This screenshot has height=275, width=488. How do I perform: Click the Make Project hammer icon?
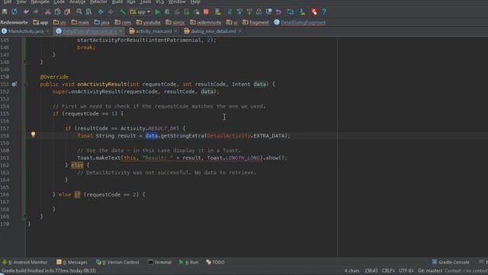(122, 12)
